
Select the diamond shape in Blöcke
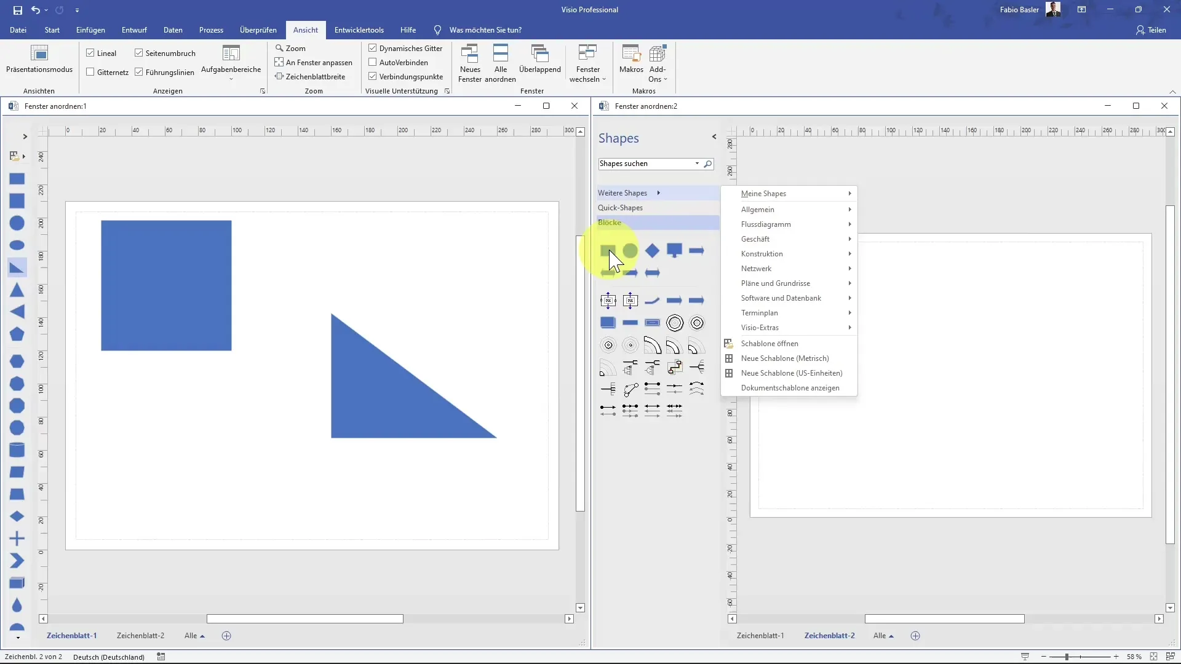point(652,250)
